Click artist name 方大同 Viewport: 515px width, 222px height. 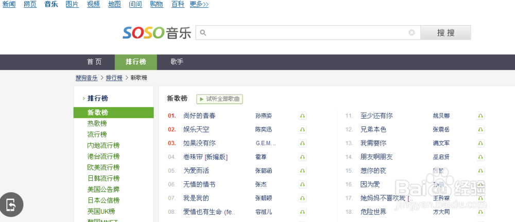click(x=441, y=212)
